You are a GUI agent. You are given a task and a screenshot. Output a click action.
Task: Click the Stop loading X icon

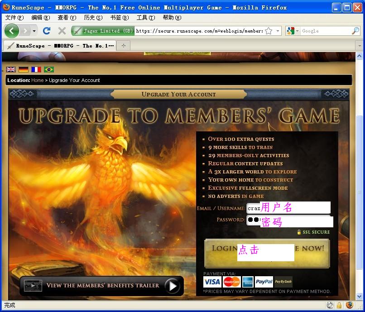(62, 31)
